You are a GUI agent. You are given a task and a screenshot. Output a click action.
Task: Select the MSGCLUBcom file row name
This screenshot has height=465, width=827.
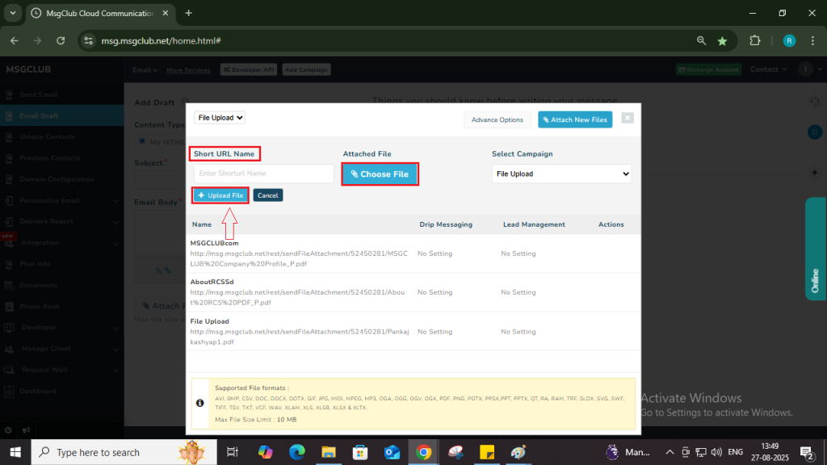tap(214, 243)
